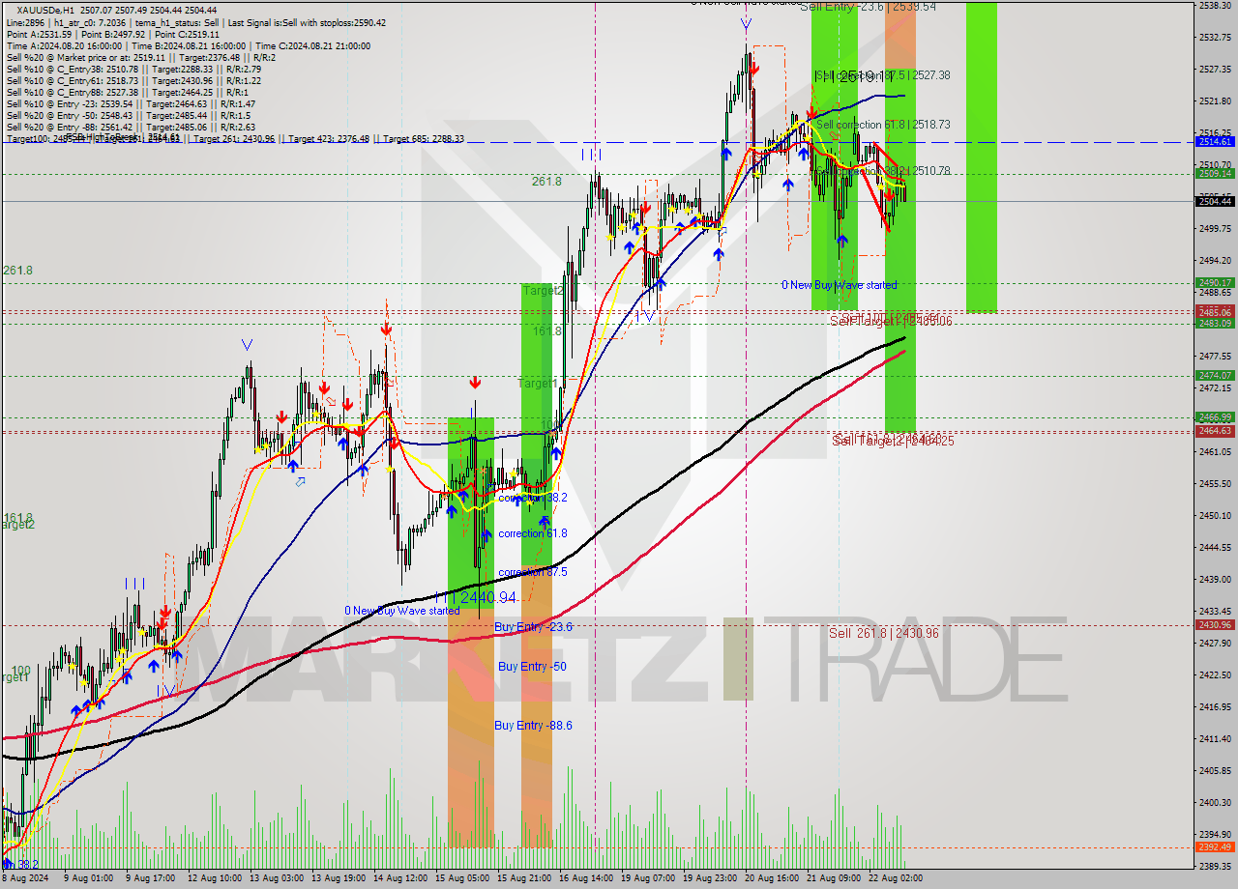The width and height of the screenshot is (1238, 889).
Task: Click the red 2485.06 price level tag
Action: point(1215,312)
